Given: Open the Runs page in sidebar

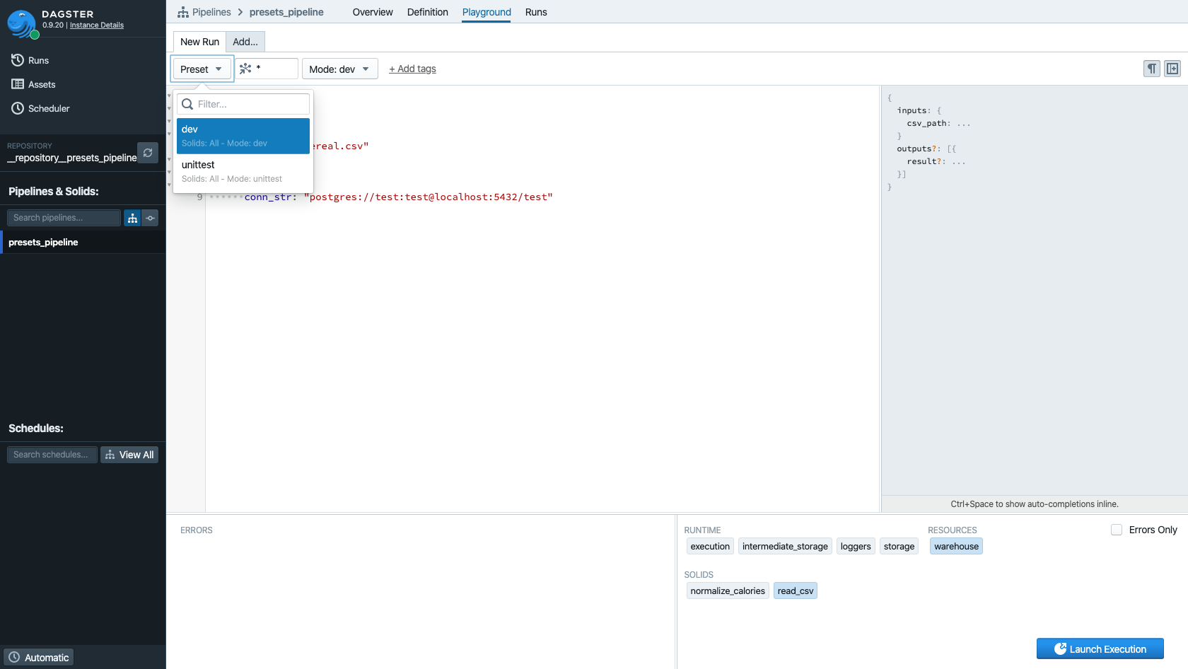Looking at the screenshot, I should point(30,60).
